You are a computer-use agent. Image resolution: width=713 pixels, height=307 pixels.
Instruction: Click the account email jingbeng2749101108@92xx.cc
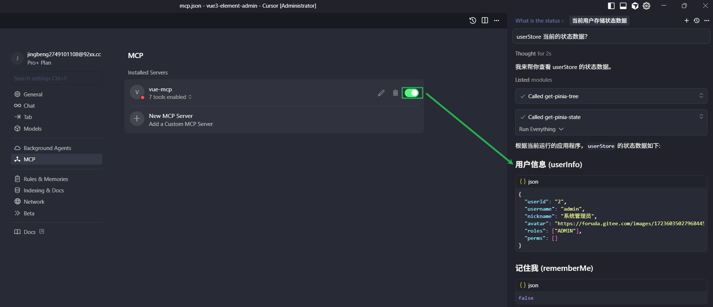click(x=64, y=54)
